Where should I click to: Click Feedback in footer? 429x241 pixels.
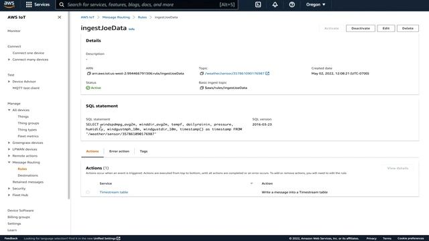[x=11, y=238]
